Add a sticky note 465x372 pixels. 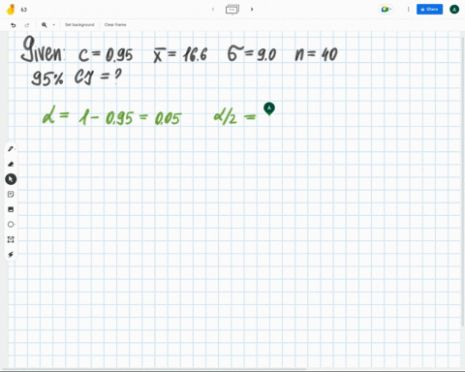click(x=11, y=194)
